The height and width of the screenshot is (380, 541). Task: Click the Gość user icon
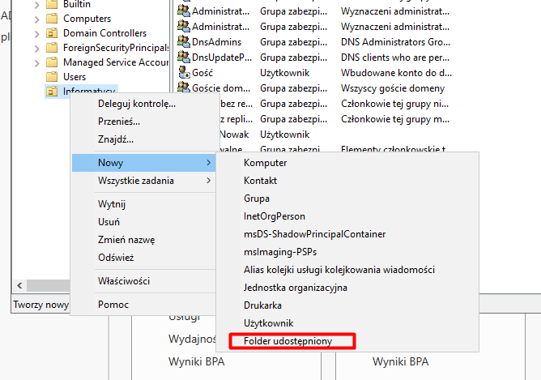(x=183, y=72)
